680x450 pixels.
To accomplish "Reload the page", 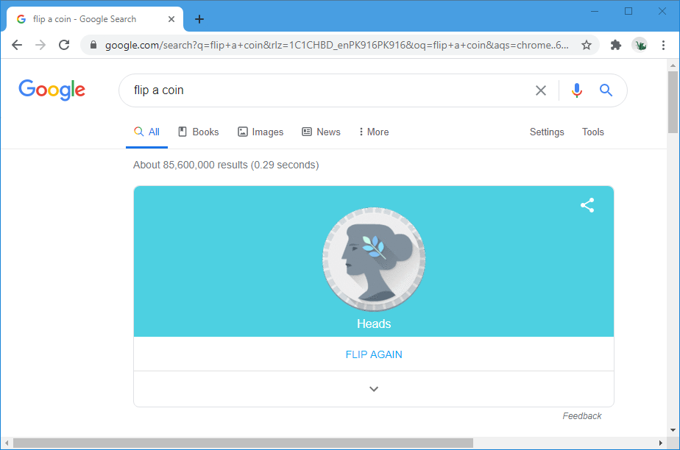I will point(64,45).
